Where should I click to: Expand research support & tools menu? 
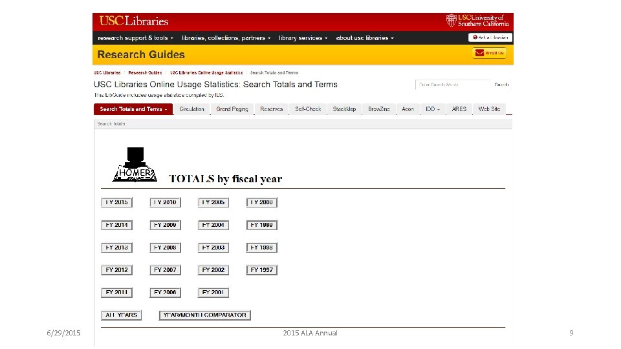point(135,38)
